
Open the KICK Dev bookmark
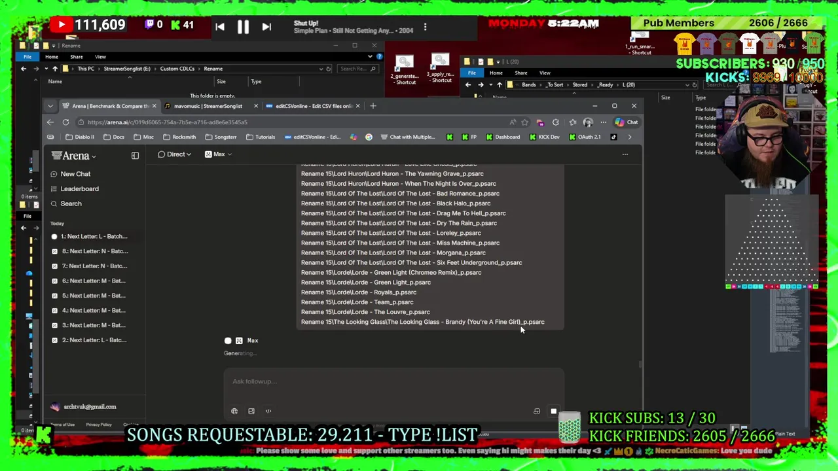[544, 137]
